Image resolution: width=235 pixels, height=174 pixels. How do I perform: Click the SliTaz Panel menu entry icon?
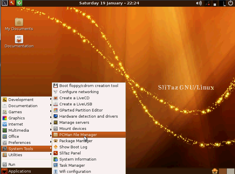(x=56, y=153)
